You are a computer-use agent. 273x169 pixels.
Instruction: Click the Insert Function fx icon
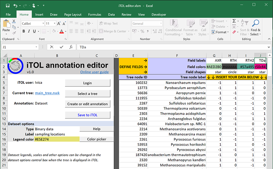(x=71, y=47)
